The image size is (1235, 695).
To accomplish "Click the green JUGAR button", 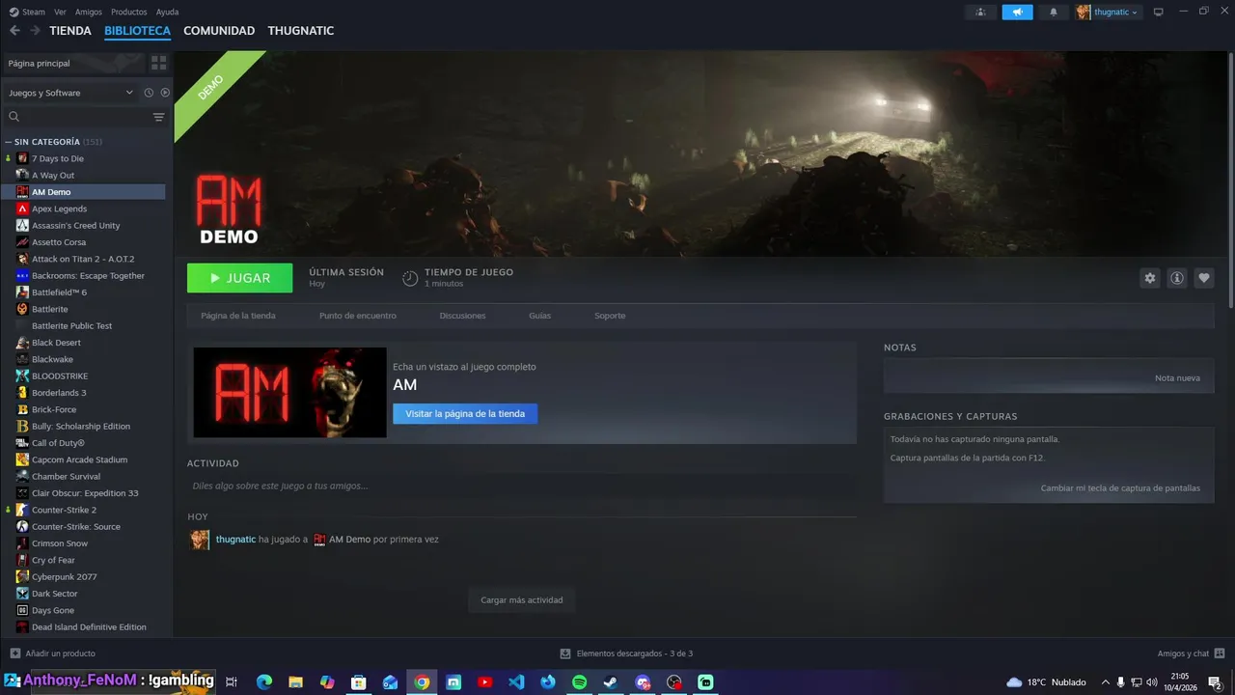I will [x=240, y=278].
